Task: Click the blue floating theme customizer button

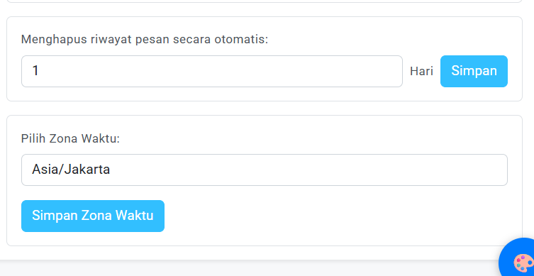Action: click(x=517, y=258)
